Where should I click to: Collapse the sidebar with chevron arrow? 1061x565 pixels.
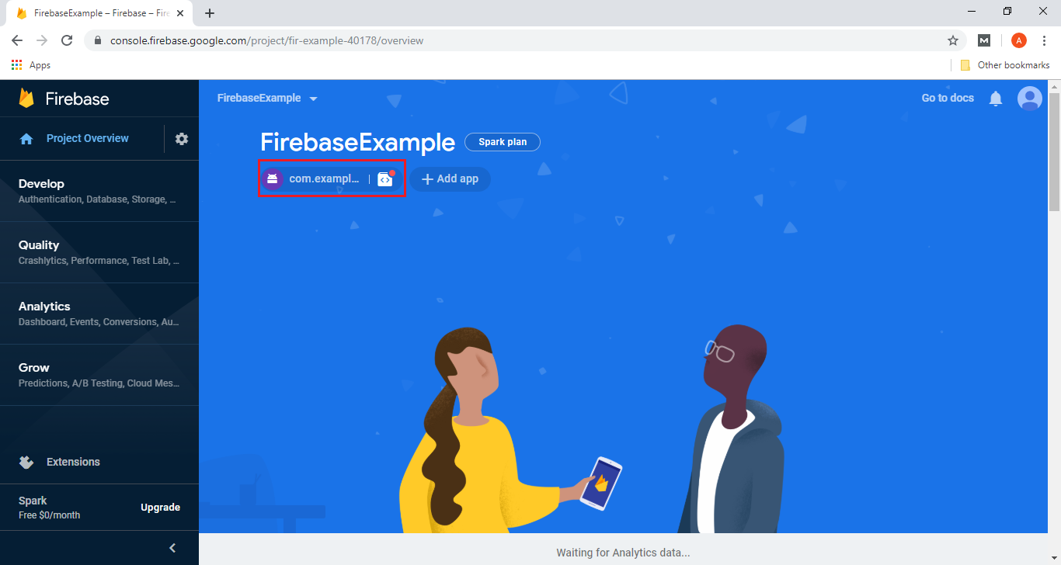[x=172, y=548]
